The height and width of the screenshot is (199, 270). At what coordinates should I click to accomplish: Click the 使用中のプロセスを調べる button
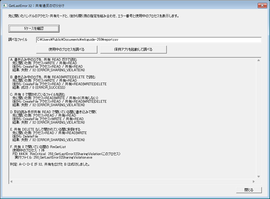click(x=67, y=49)
